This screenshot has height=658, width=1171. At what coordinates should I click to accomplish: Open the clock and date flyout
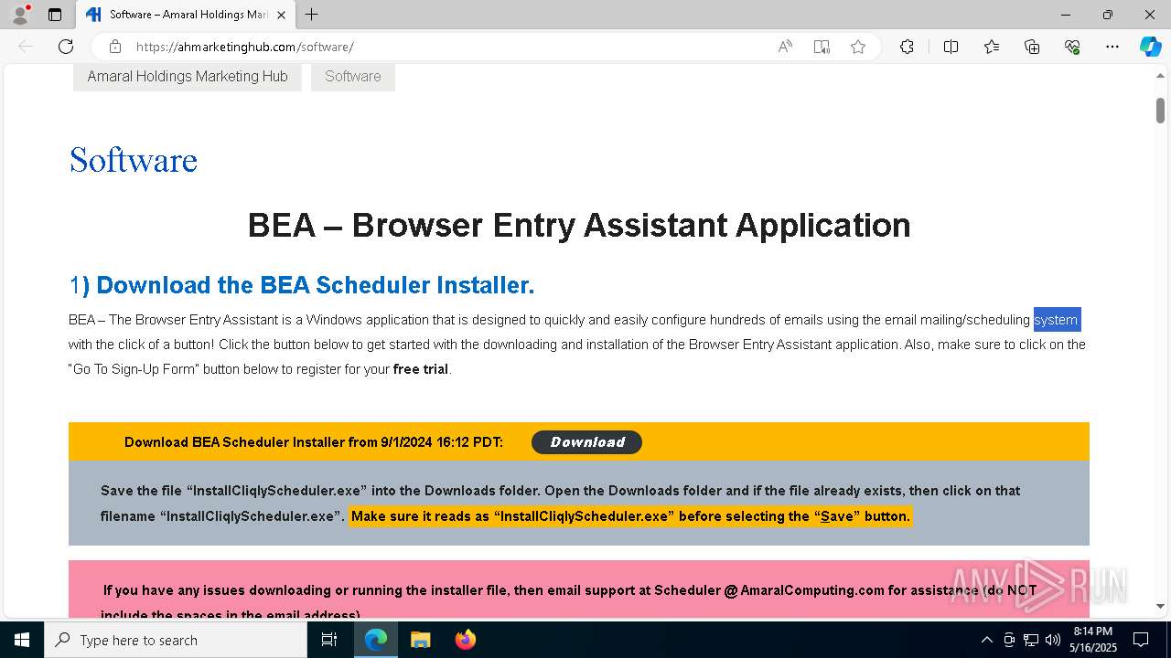1093,640
